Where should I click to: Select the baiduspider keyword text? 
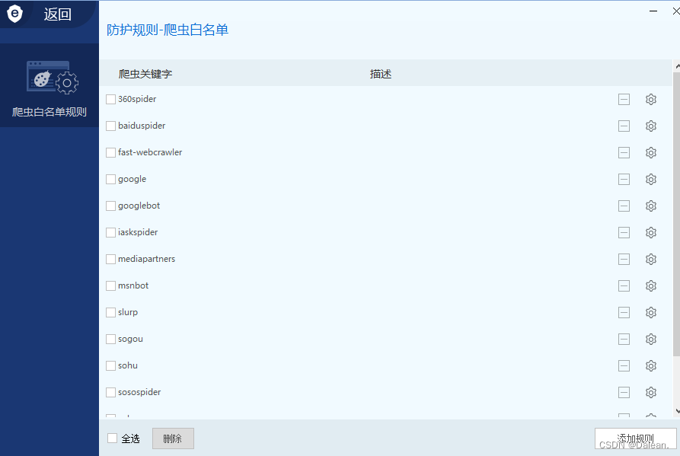point(142,126)
